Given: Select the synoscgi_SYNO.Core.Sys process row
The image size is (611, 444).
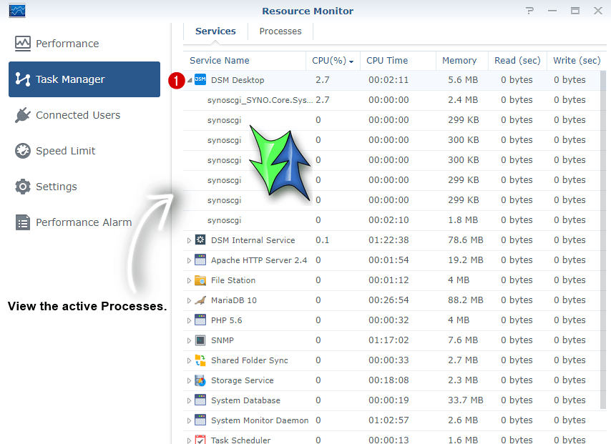Looking at the screenshot, I should [391, 100].
